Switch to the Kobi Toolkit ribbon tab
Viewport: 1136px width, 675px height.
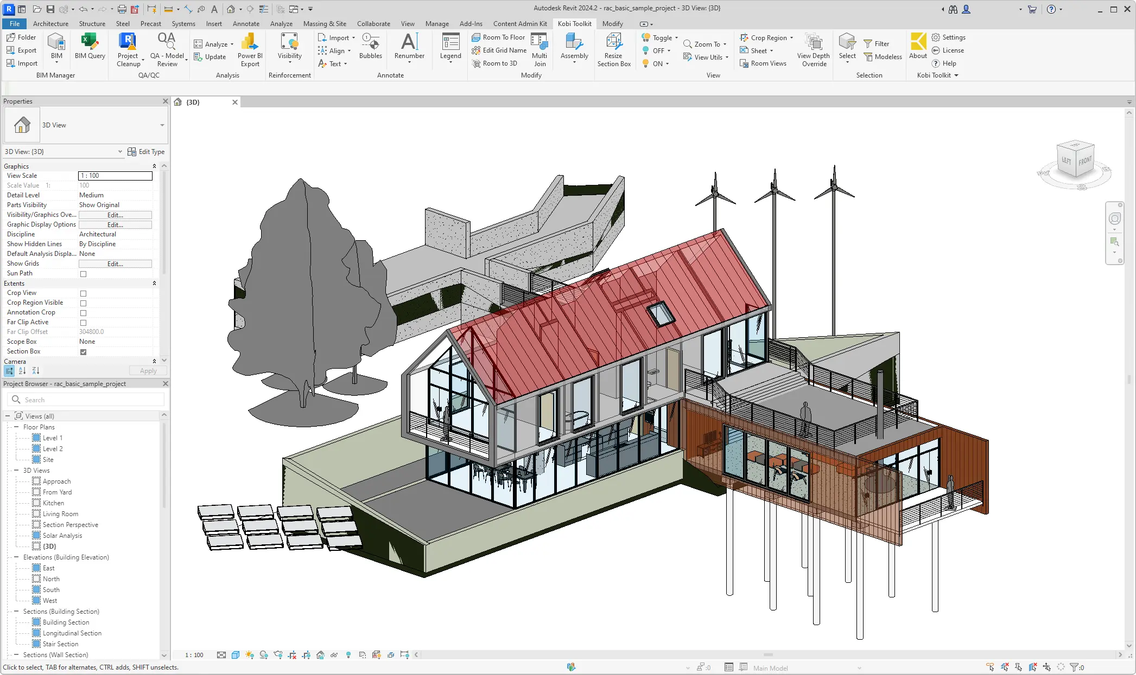(574, 23)
